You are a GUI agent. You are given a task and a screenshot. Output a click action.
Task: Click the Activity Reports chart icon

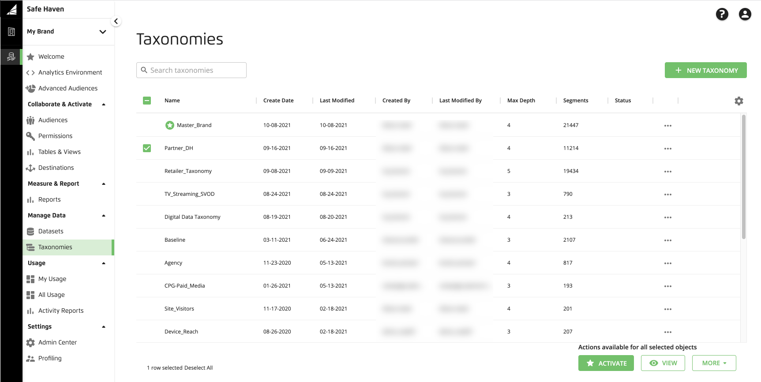tap(30, 311)
